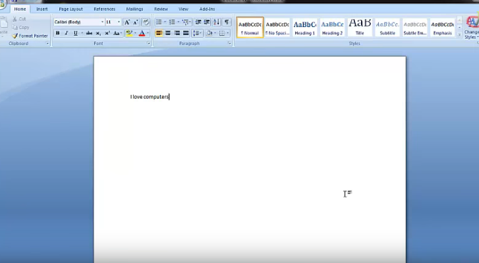The height and width of the screenshot is (263, 479).
Task: Apply the Heading 1 style
Action: [x=305, y=28]
